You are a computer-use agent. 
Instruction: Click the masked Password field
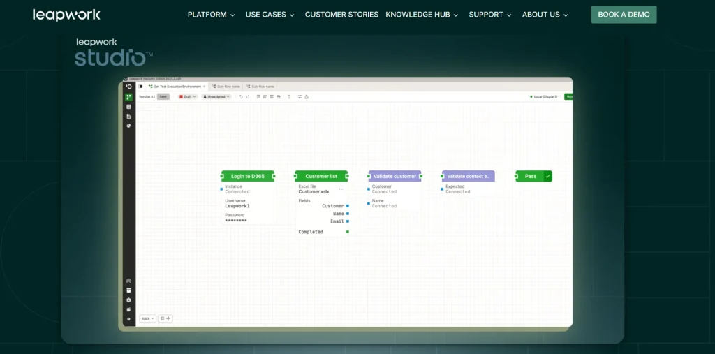point(236,221)
